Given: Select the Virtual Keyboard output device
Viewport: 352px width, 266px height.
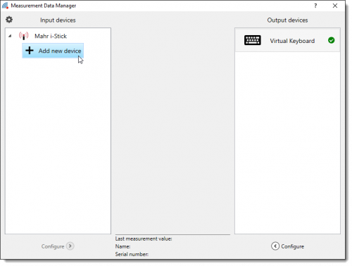Looking at the screenshot, I should pos(287,40).
